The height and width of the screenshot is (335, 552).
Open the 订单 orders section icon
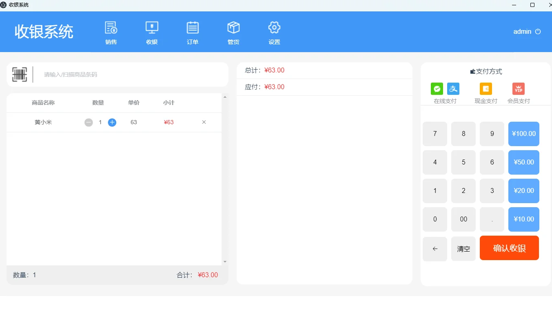click(x=193, y=28)
